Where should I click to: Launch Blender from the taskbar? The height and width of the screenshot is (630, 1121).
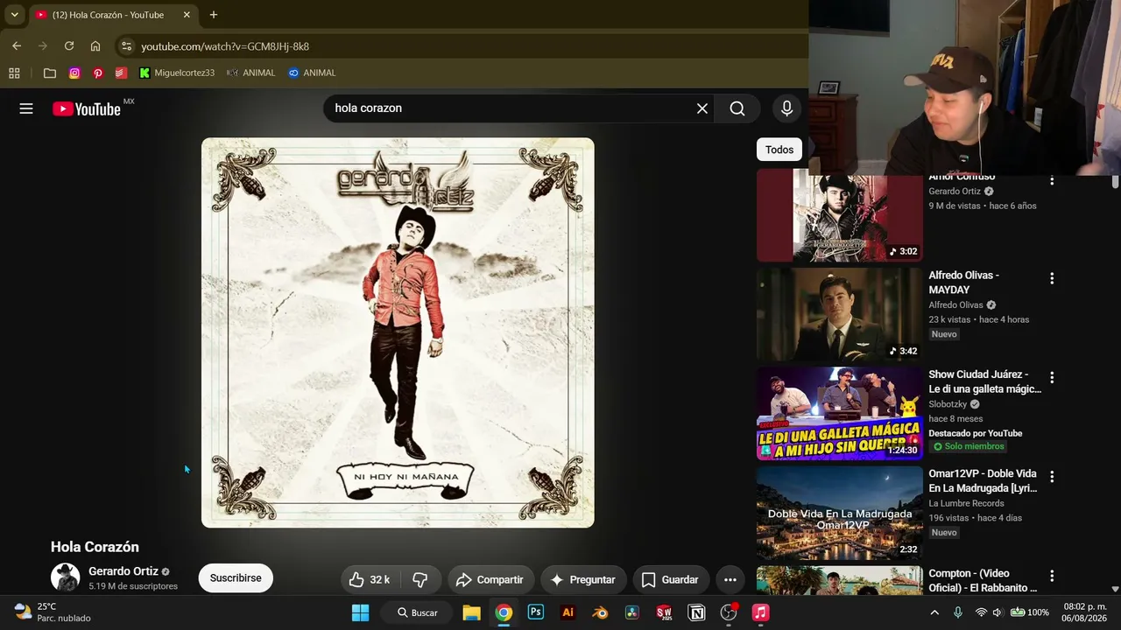point(600,612)
